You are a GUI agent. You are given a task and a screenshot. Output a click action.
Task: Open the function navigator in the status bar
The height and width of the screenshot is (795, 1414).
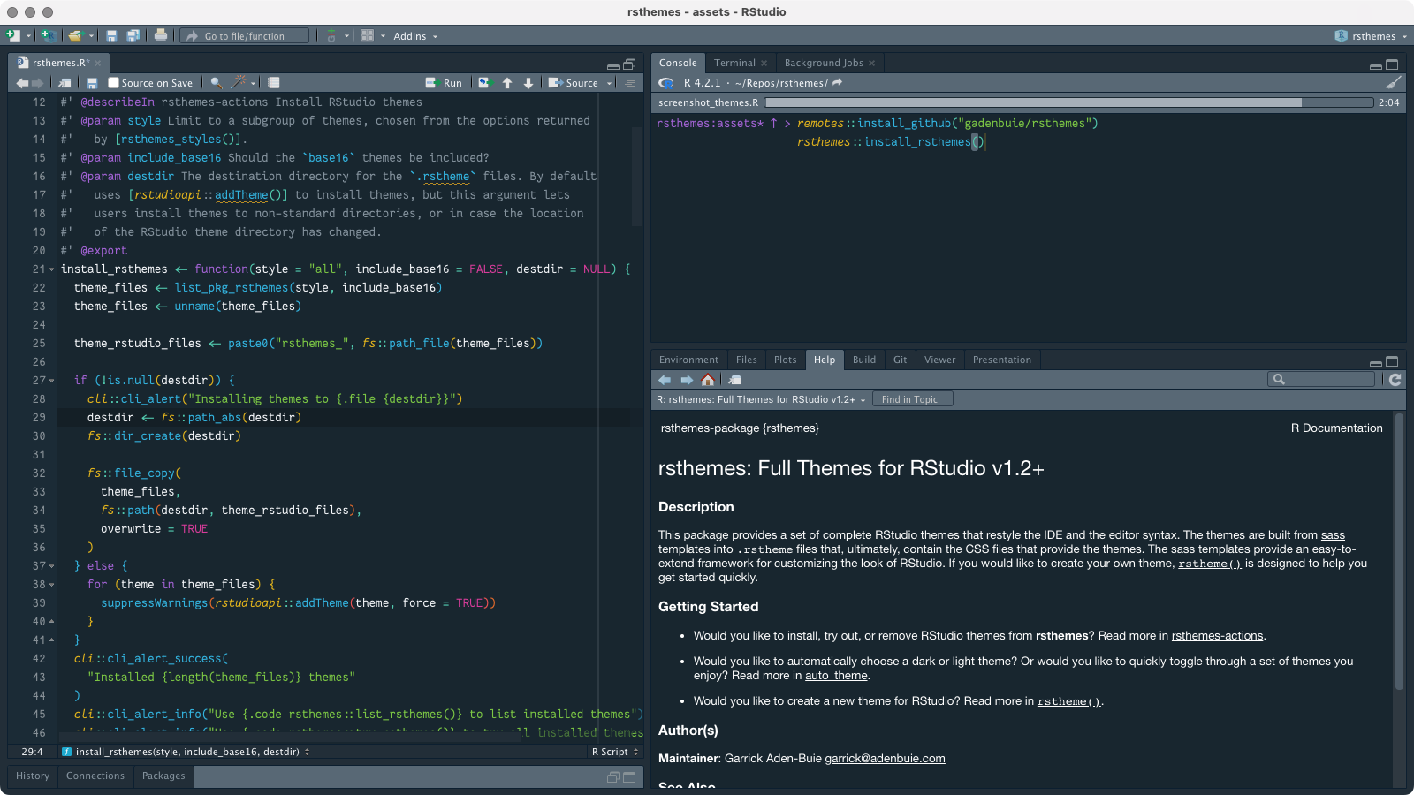186,752
